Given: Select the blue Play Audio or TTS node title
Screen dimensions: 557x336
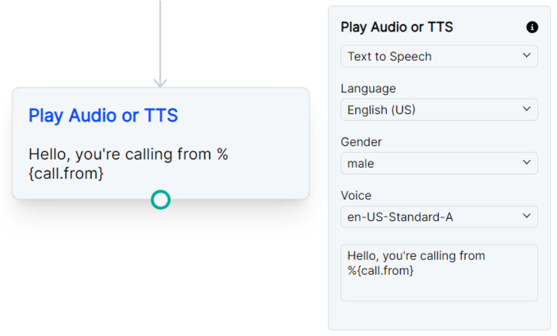Looking at the screenshot, I should pyautogui.click(x=103, y=115).
